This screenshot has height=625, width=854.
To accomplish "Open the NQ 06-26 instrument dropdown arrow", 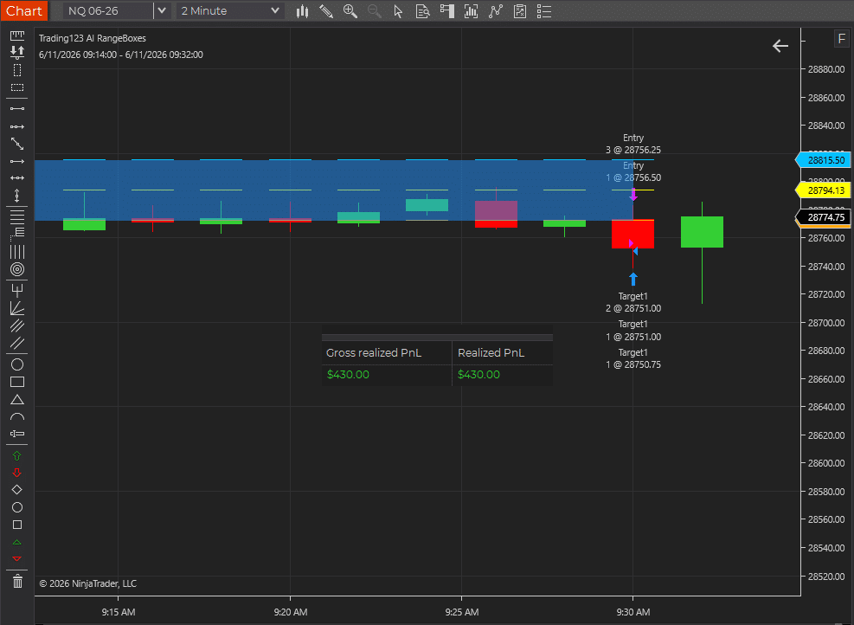I will (162, 11).
